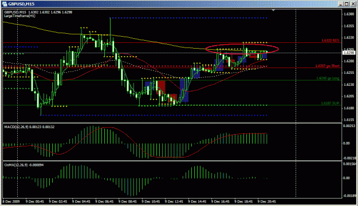
Task: Click the '9 Dec 18:45' time axis label
Action: tap(243, 201)
